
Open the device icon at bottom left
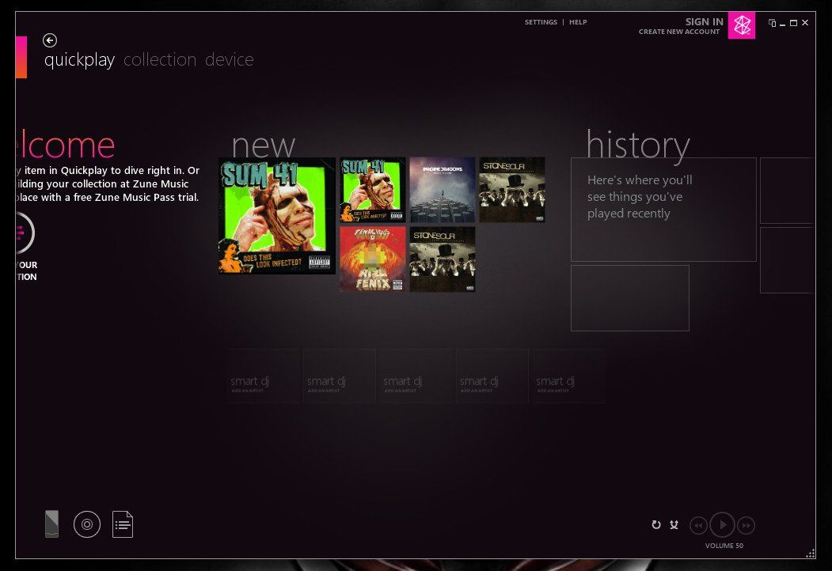pyautogui.click(x=52, y=524)
